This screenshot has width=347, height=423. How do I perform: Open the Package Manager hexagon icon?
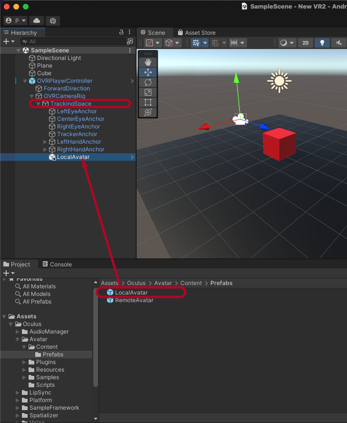53,21
